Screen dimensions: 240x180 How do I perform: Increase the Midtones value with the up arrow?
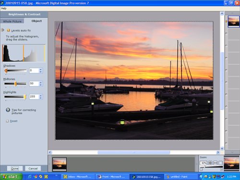(41, 83)
